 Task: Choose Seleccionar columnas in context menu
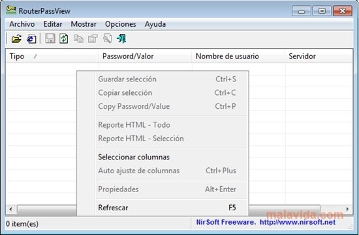pyautogui.click(x=163, y=157)
